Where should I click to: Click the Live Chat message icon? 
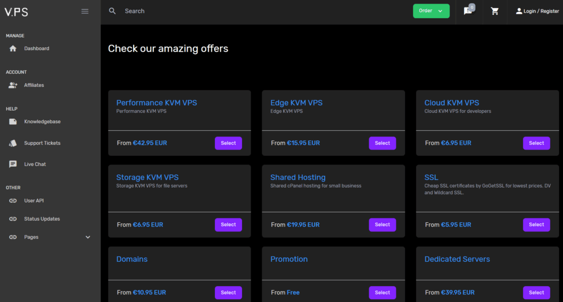point(13,164)
